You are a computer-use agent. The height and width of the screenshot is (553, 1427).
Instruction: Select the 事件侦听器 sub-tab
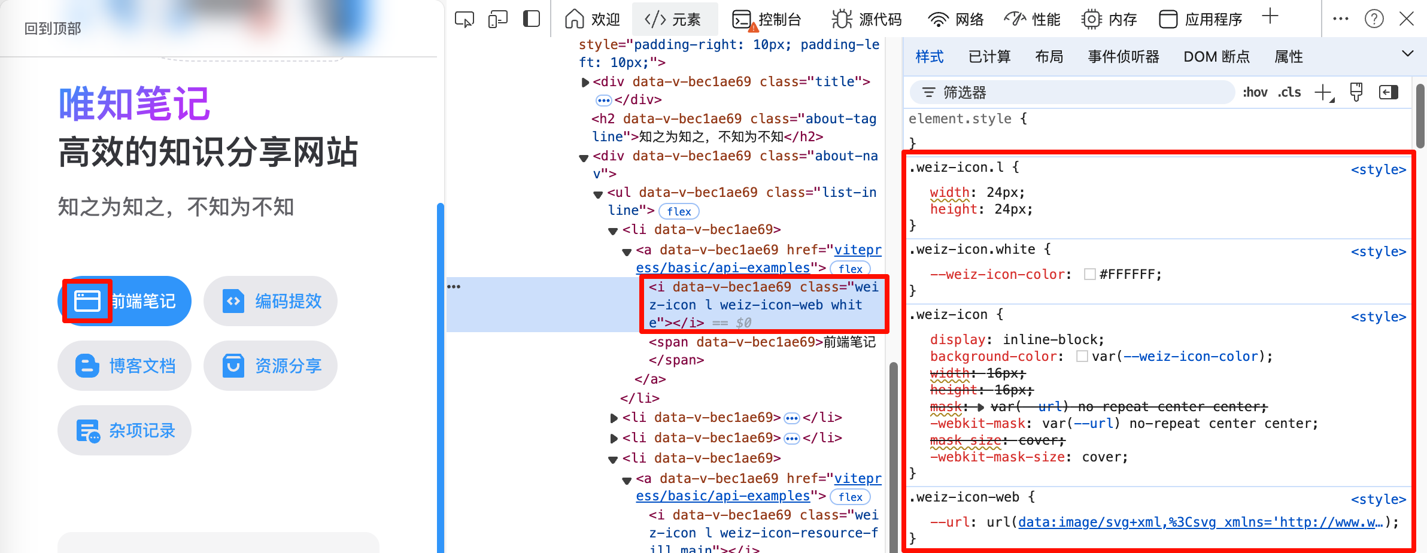click(1124, 57)
